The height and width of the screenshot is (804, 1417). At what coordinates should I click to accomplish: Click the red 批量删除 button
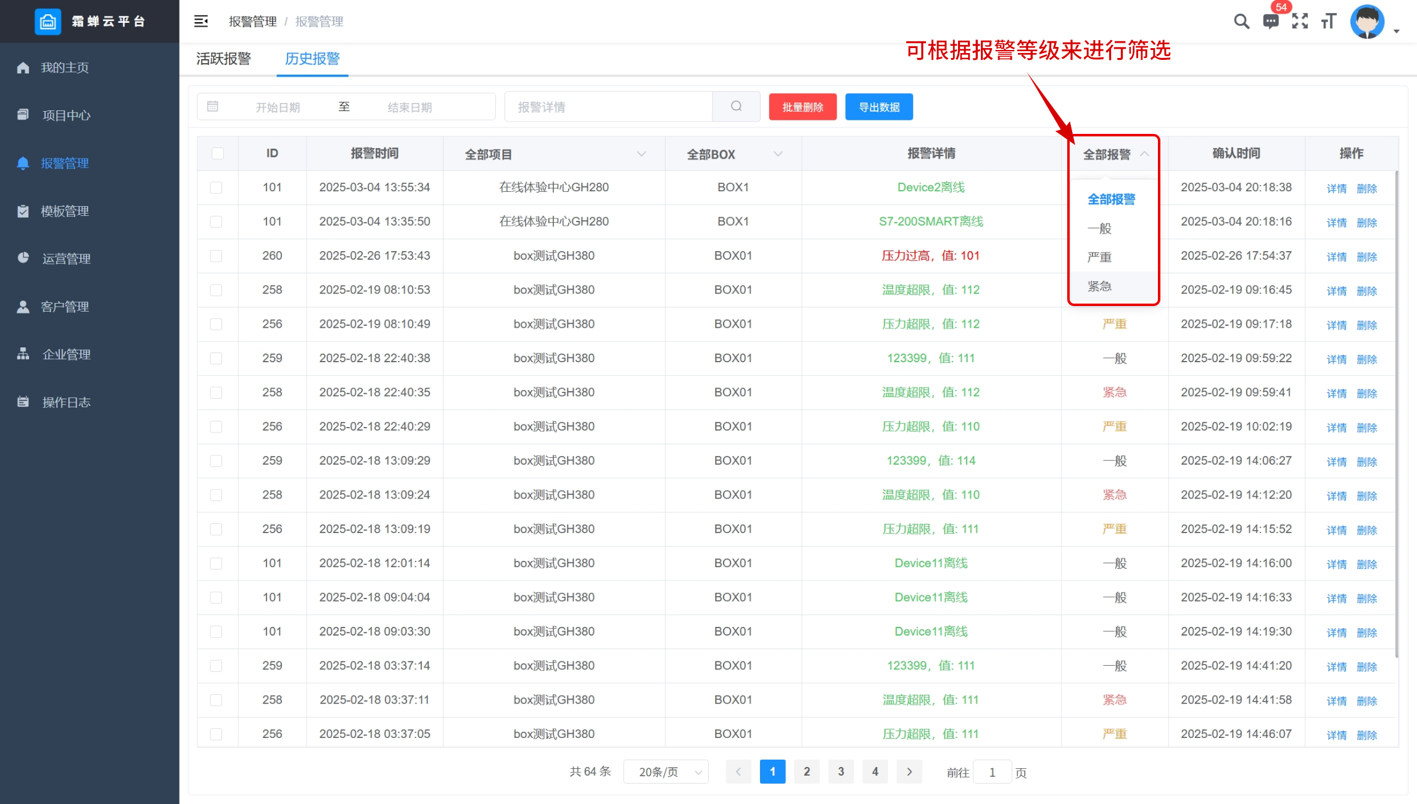(803, 107)
